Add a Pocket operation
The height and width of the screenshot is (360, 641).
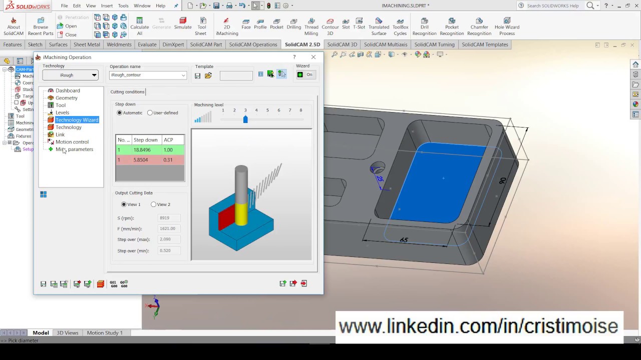coord(276,24)
